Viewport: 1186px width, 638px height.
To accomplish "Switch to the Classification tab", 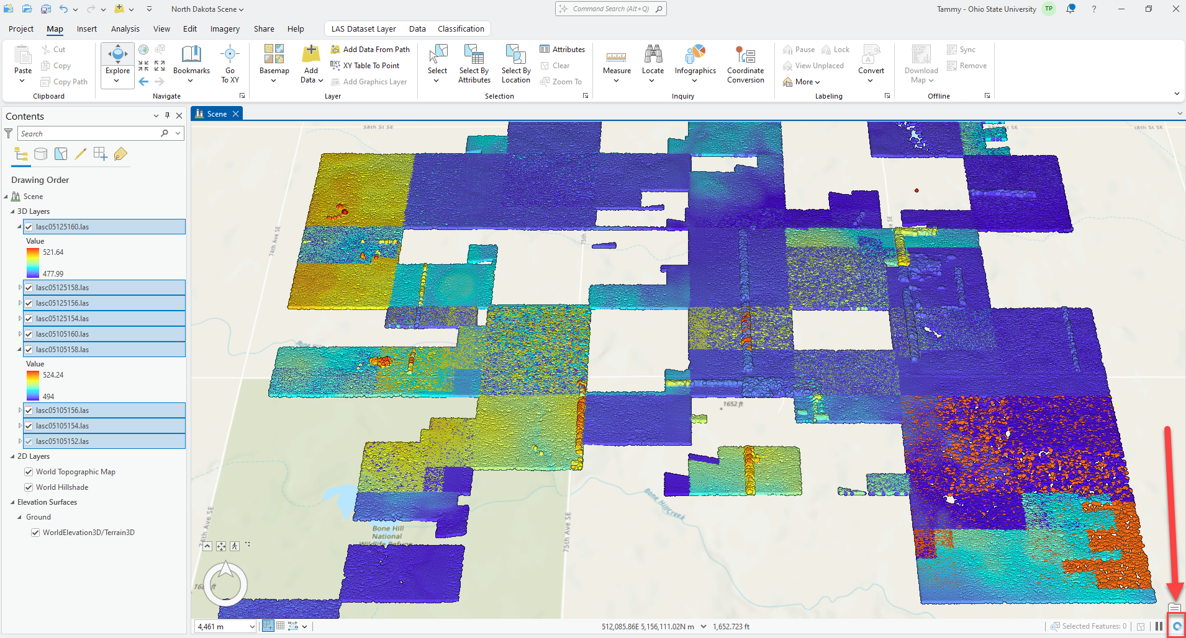I will pos(460,29).
